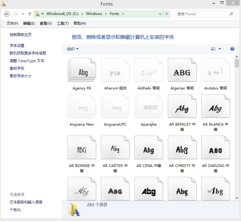Image resolution: width=241 pixels, height=222 pixels.
Task: Expand the hidden breadcrumb path chevrons
Action: pos(43,14)
